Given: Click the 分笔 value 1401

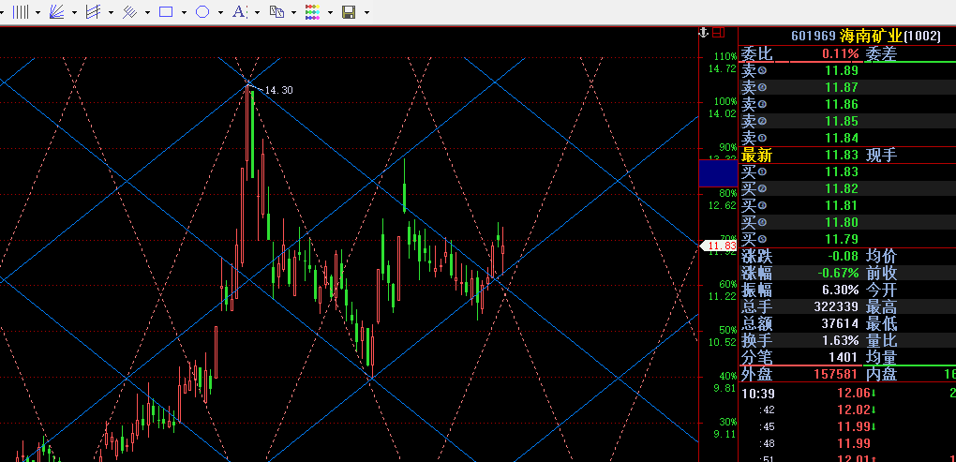Looking at the screenshot, I should coord(844,357).
